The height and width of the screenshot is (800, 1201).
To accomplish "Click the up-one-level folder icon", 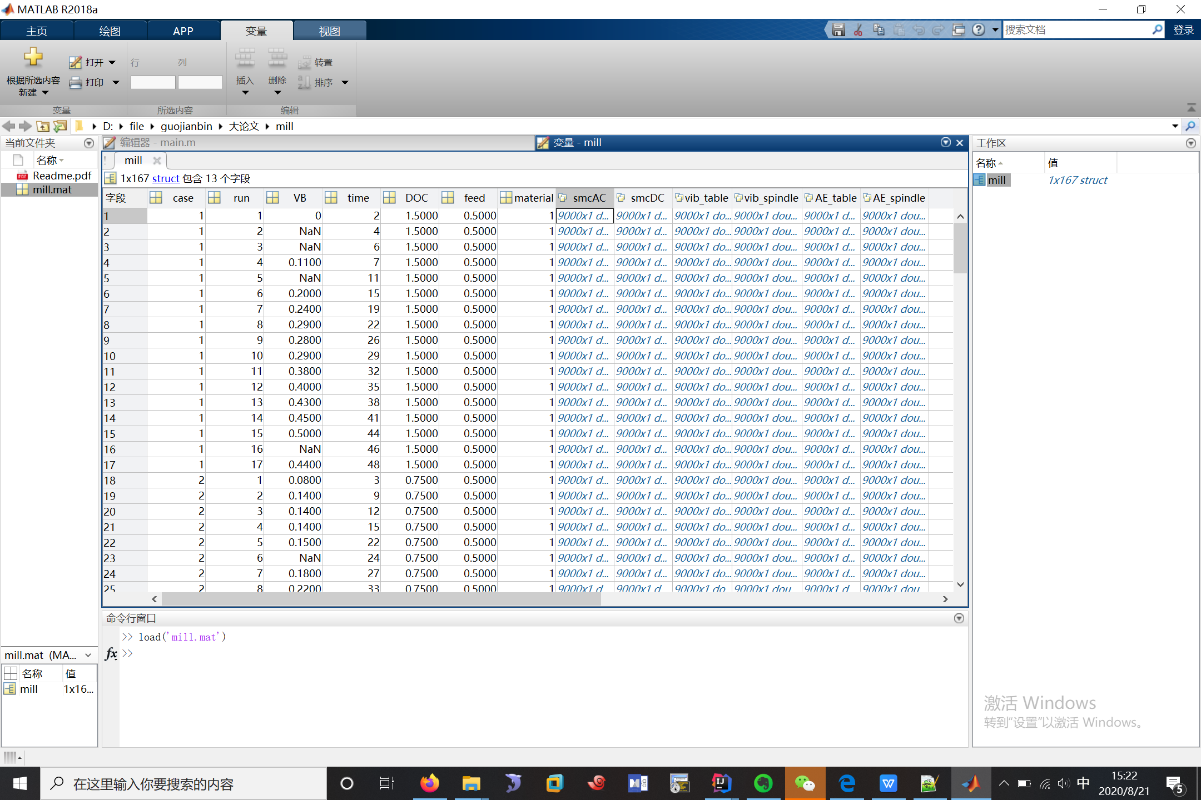I will pyautogui.click(x=43, y=127).
